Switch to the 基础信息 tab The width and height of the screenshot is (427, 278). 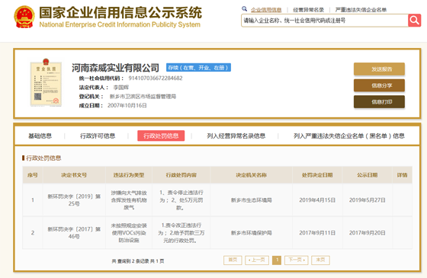click(40, 136)
